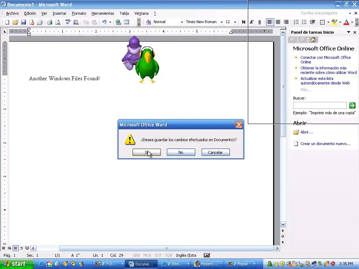The width and height of the screenshot is (359, 269).
Task: Click Sí in the save dialog
Action: click(x=147, y=152)
